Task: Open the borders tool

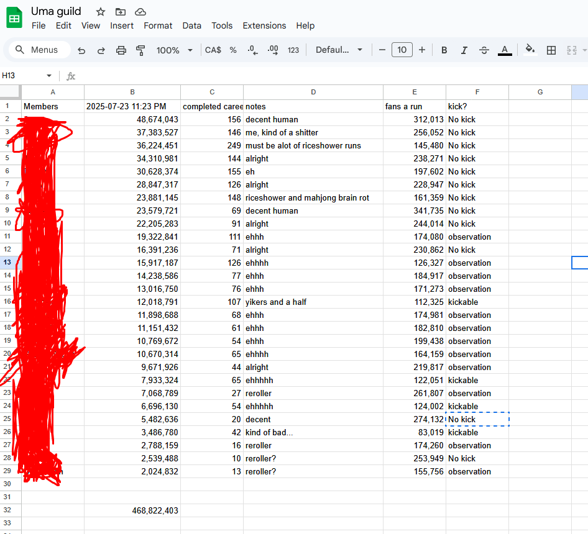Action: [x=551, y=50]
